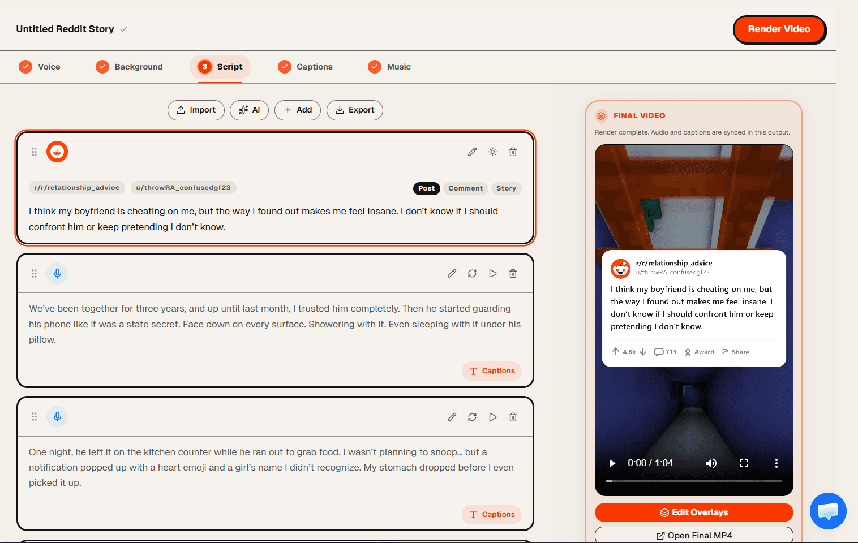
Task: Open the AI script generator
Action: point(249,110)
